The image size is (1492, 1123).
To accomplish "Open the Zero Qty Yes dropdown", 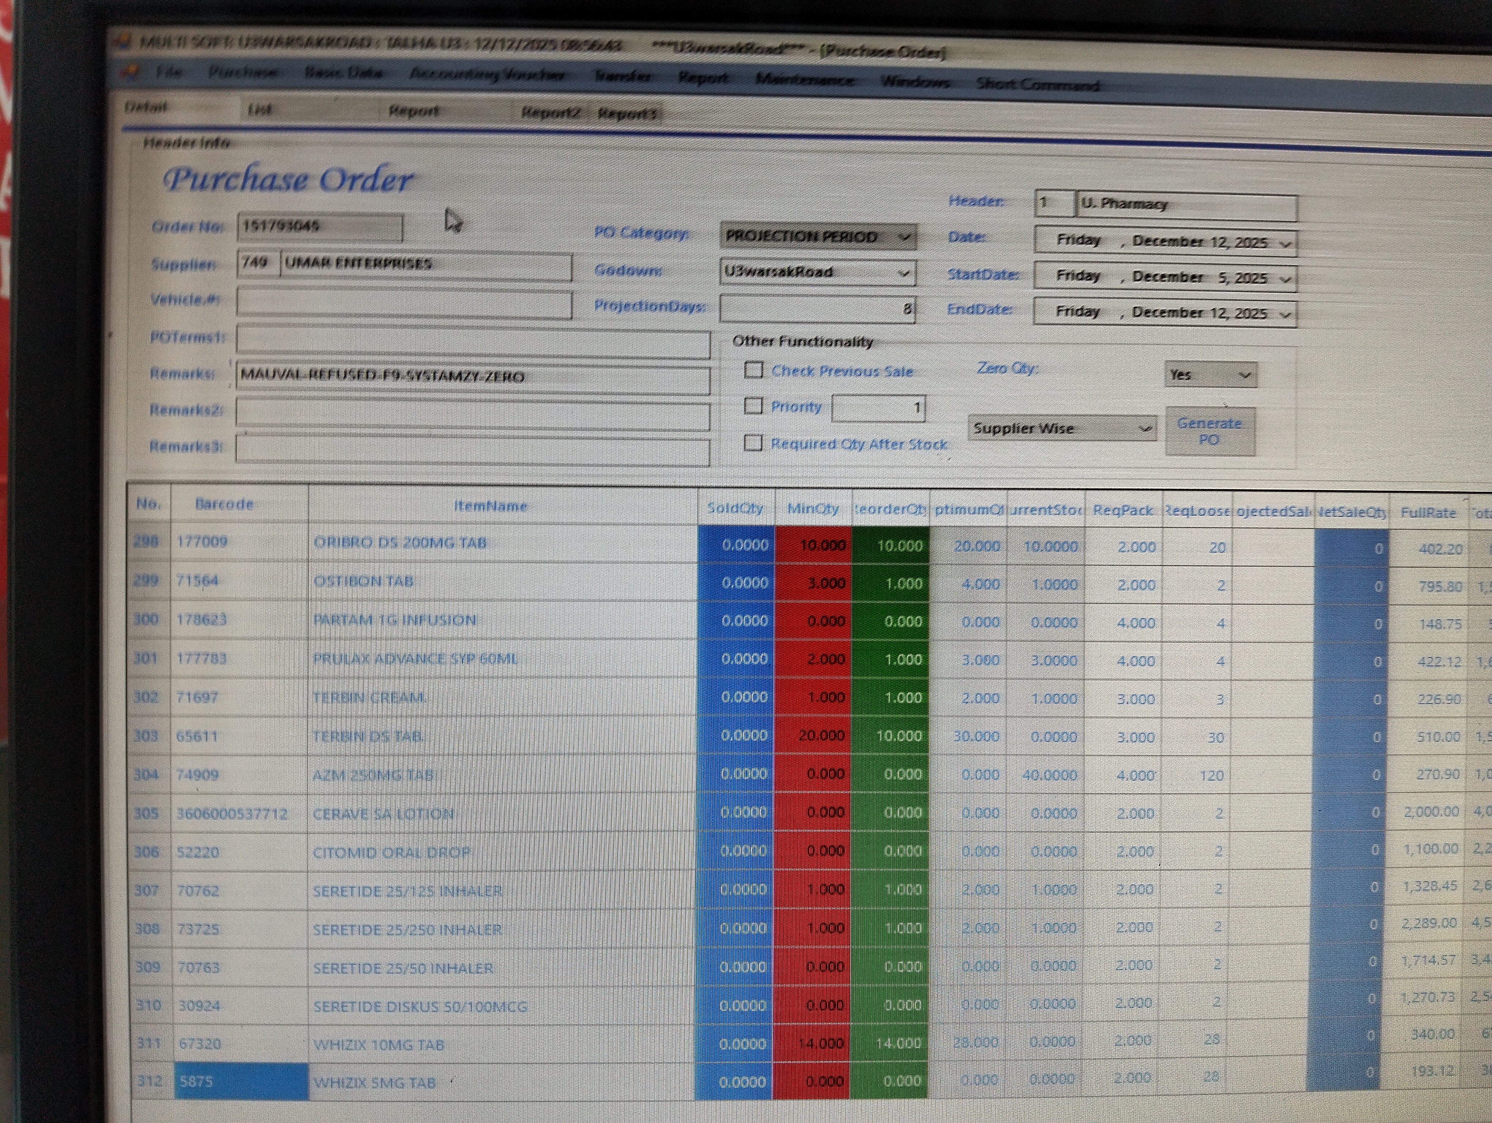I will tap(1245, 375).
